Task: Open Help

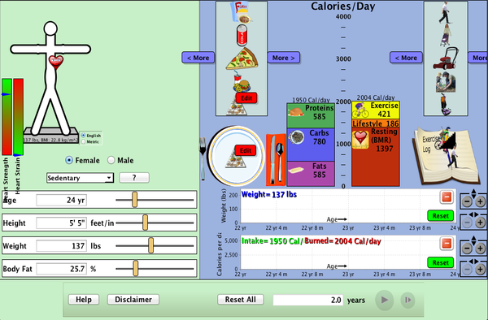Action: [x=84, y=300]
